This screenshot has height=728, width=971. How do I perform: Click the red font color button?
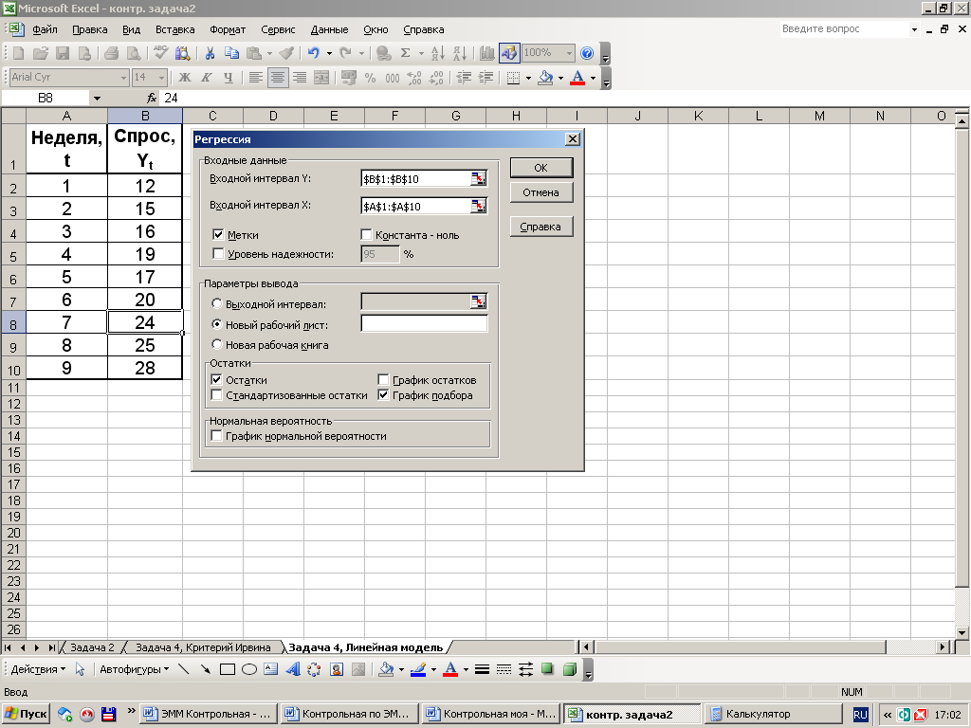pos(577,78)
